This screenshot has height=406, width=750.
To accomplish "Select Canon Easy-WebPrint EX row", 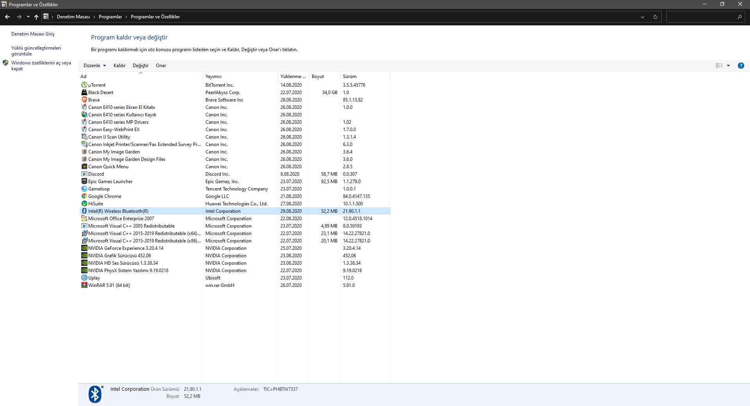I will click(x=235, y=129).
